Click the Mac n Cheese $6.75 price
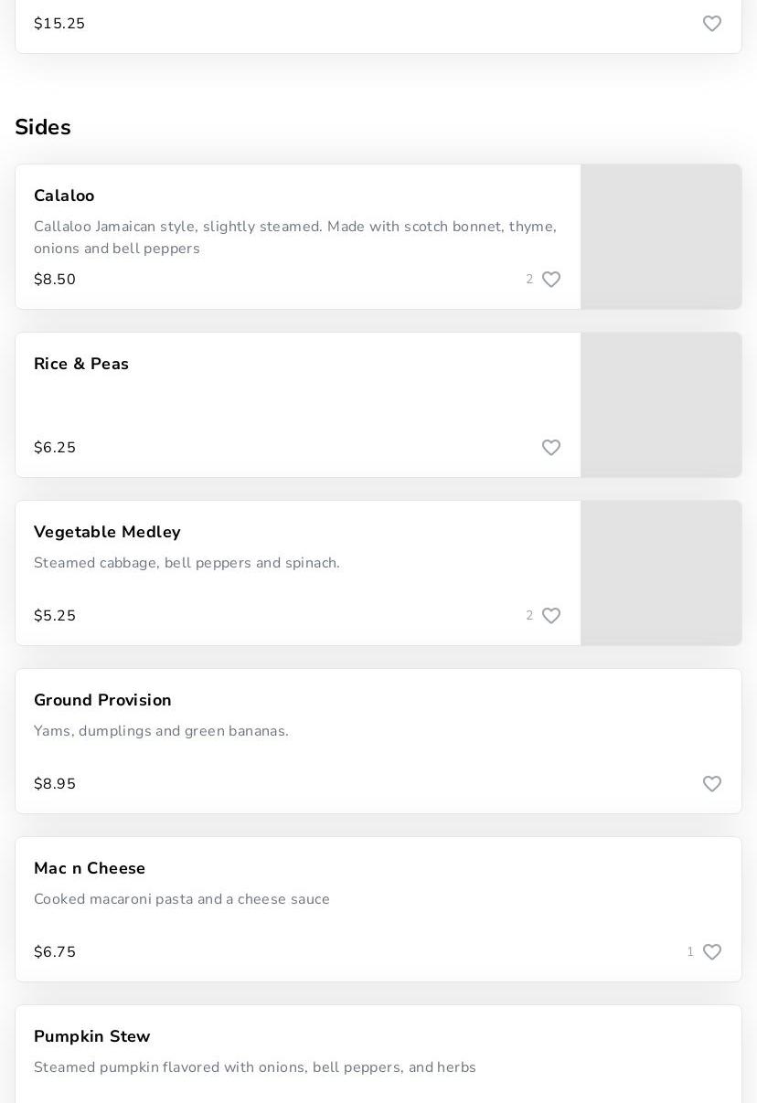 point(55,952)
